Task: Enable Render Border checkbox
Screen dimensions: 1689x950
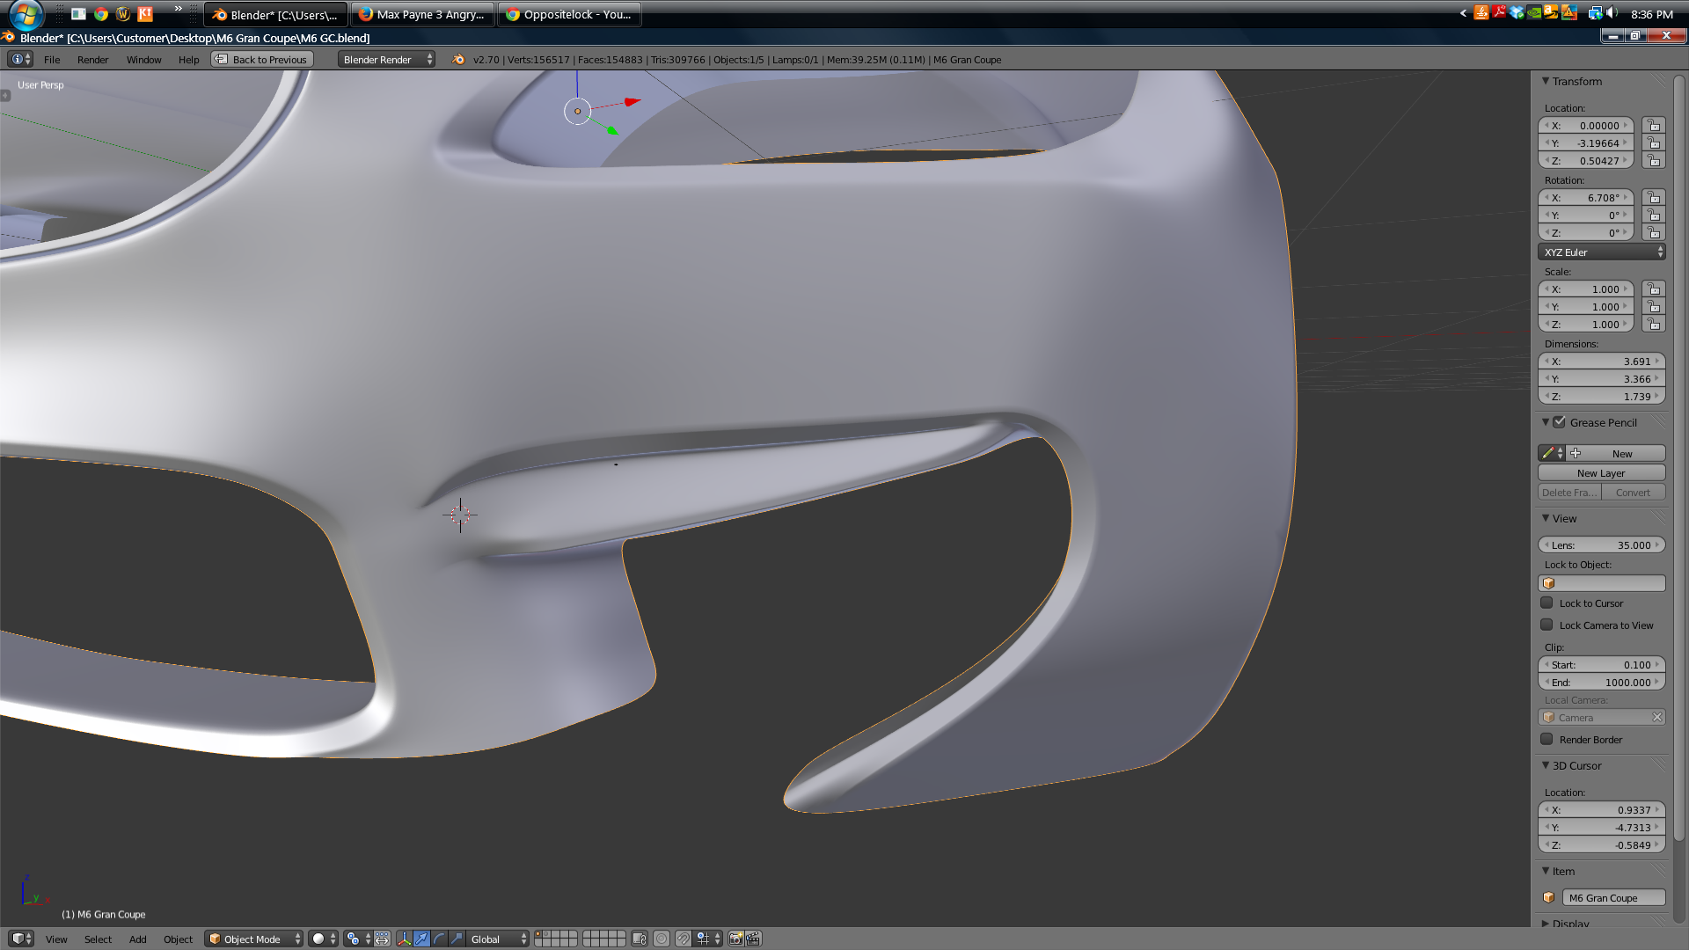Action: [x=1546, y=739]
